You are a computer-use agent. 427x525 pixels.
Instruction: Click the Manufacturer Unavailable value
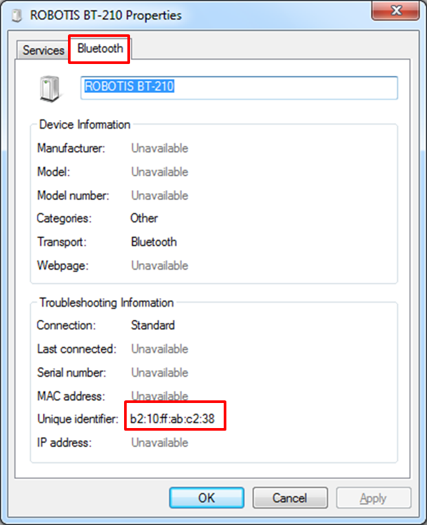[160, 148]
